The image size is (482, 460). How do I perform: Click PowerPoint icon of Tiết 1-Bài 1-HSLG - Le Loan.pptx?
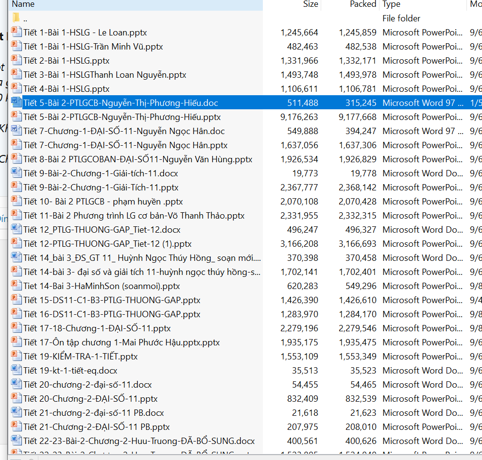(17, 33)
